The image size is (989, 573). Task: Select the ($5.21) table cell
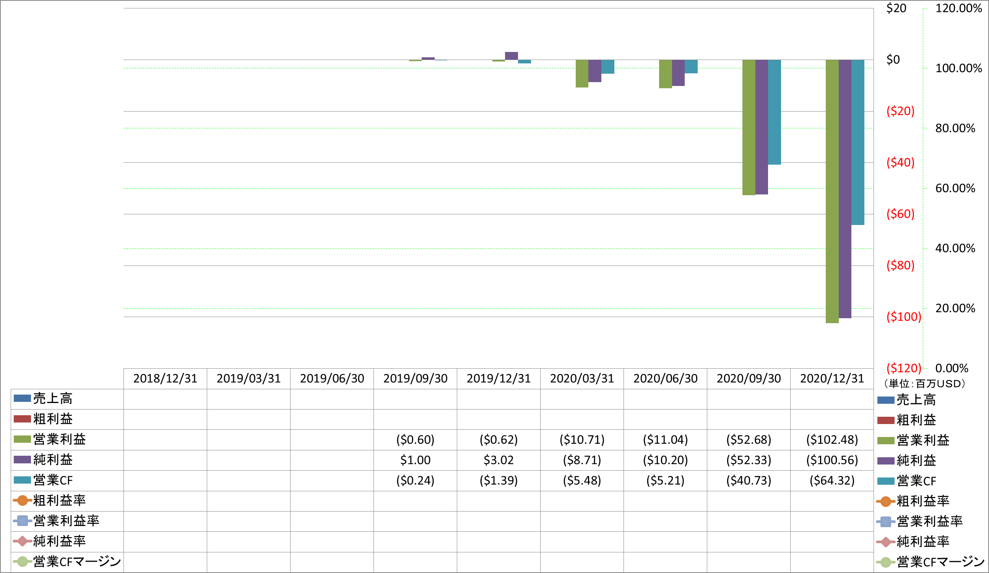pos(665,481)
